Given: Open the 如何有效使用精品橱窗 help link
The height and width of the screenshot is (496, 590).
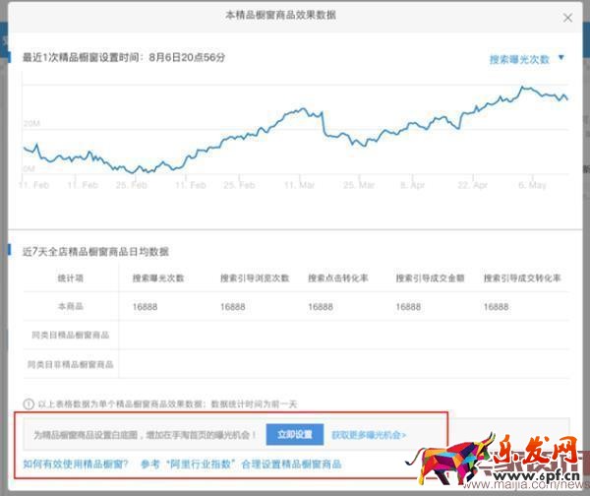Looking at the screenshot, I should coord(73,464).
